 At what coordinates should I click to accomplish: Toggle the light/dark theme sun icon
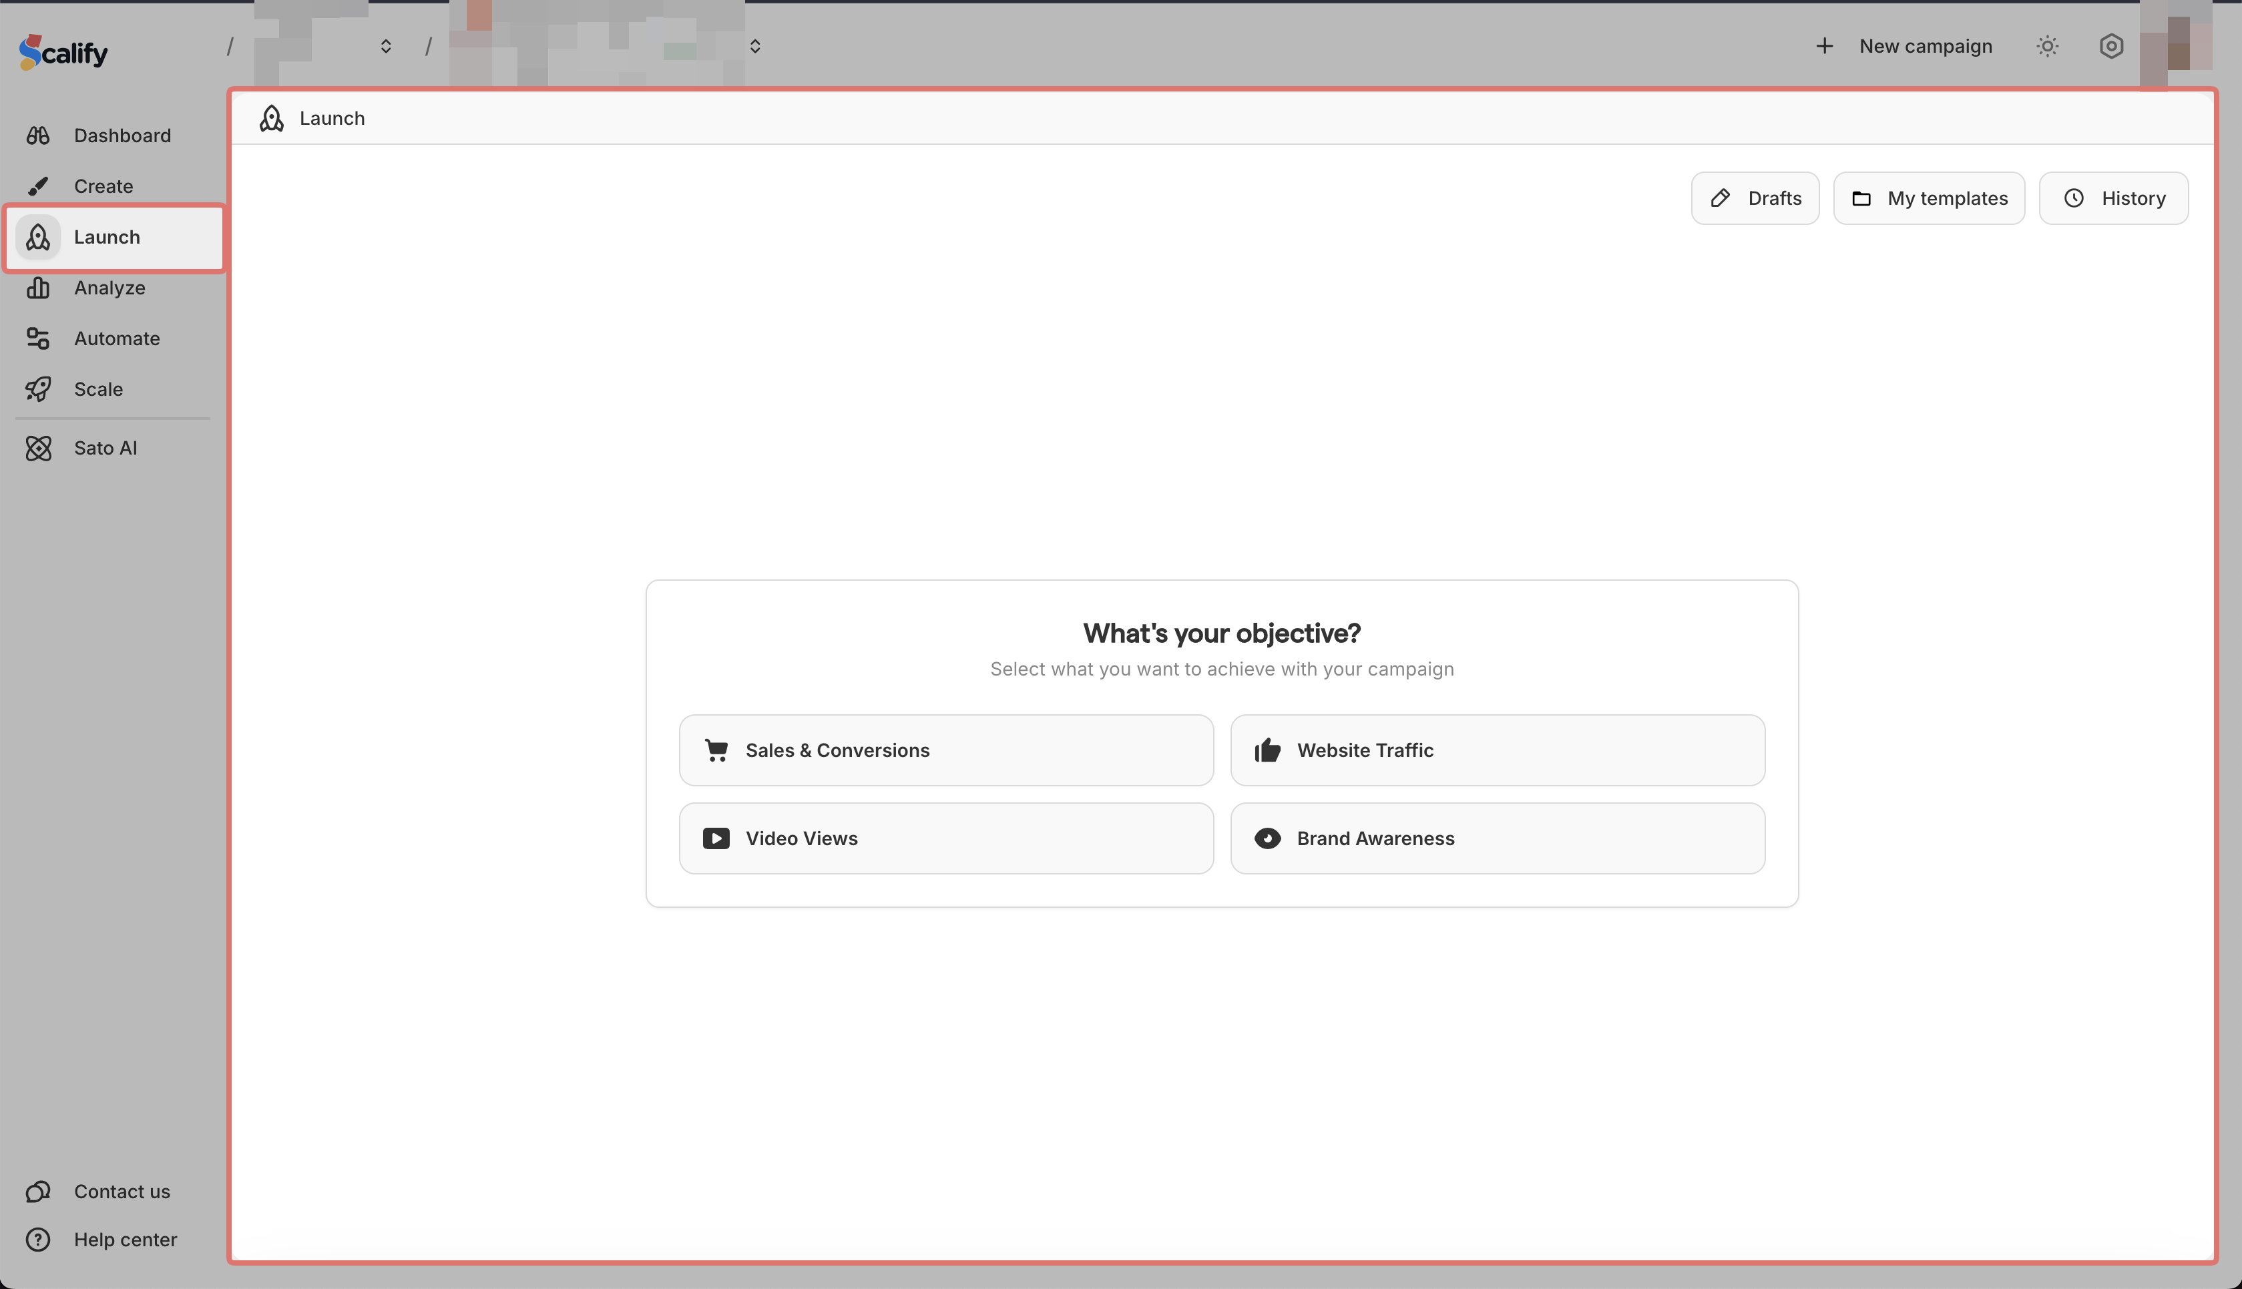coord(2047,46)
